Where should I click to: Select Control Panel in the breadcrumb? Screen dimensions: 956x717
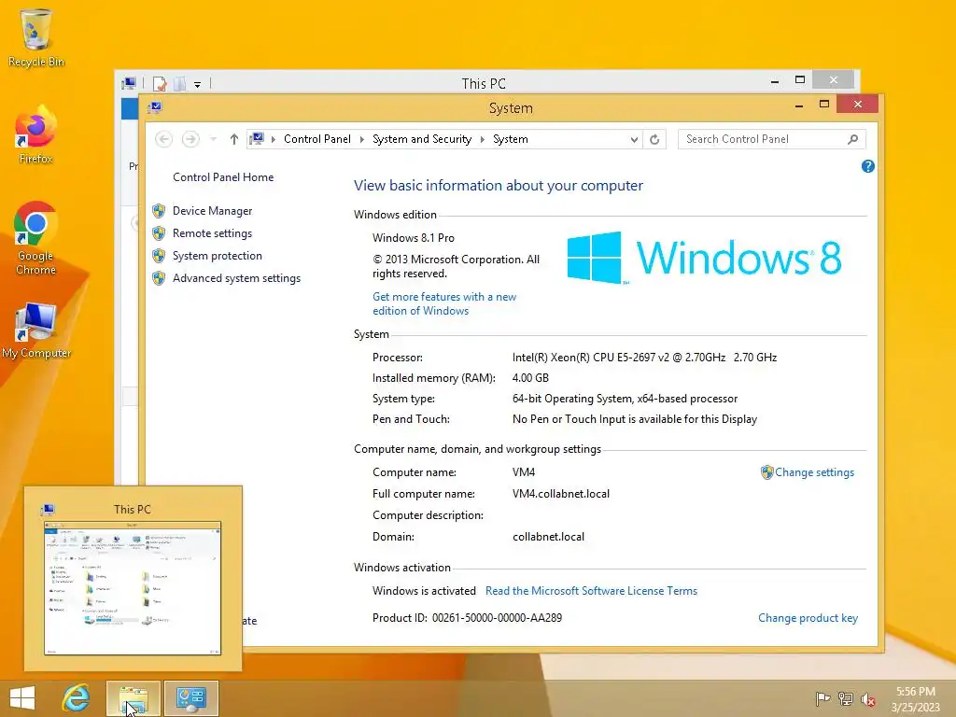(317, 139)
